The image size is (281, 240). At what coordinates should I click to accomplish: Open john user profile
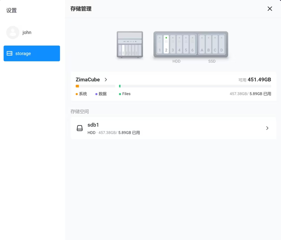point(27,33)
